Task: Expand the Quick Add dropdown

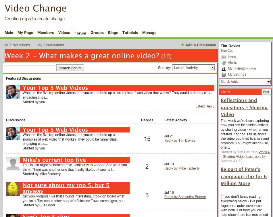Action: coord(245,82)
